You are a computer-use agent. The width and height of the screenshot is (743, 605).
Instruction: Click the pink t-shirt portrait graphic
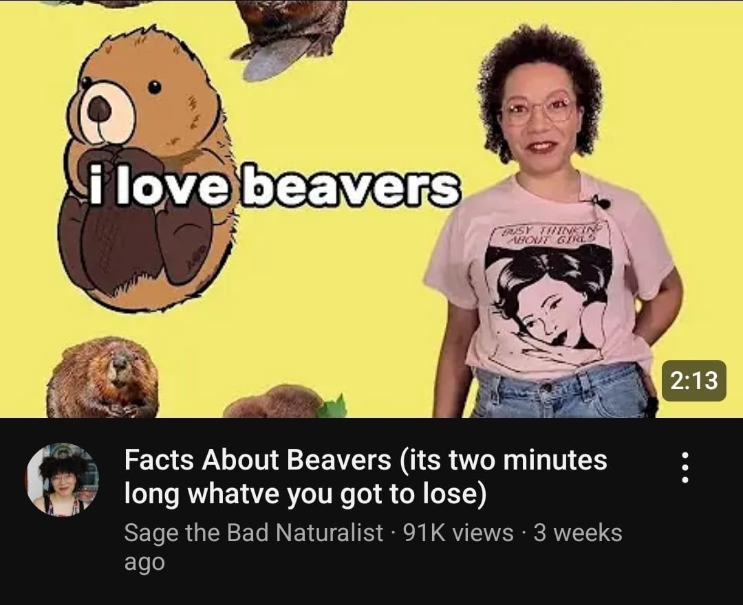coord(548,303)
